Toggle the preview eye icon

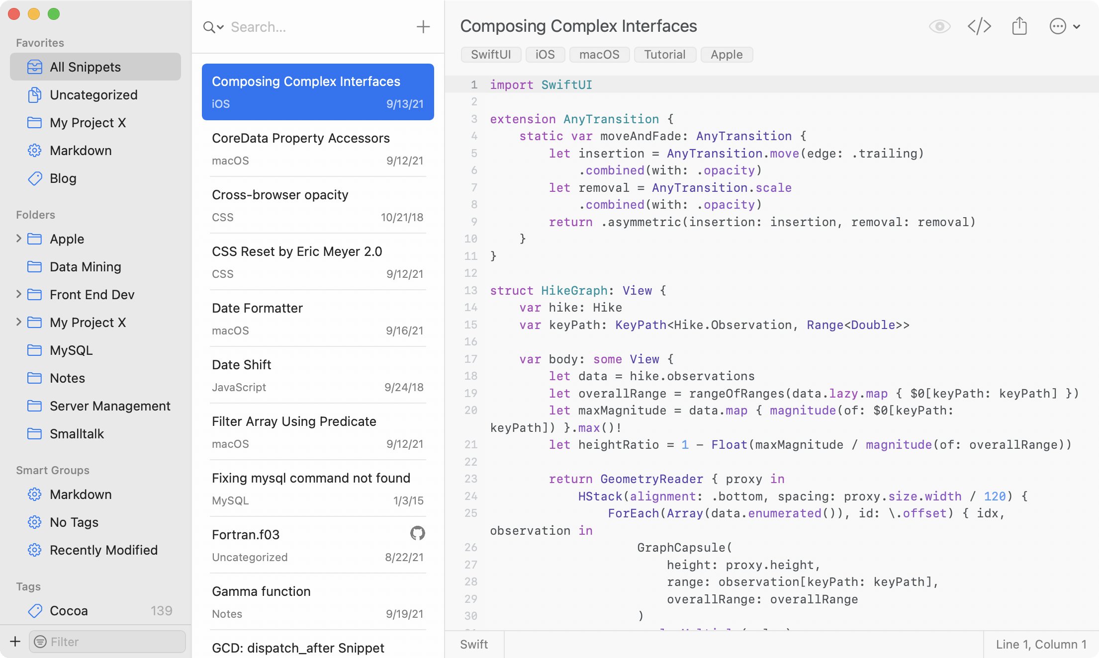(x=939, y=26)
